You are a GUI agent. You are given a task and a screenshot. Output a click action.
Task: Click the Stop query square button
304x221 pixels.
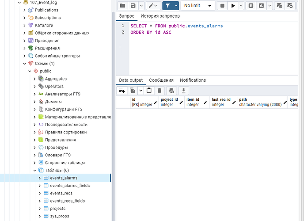click(x=222, y=6)
